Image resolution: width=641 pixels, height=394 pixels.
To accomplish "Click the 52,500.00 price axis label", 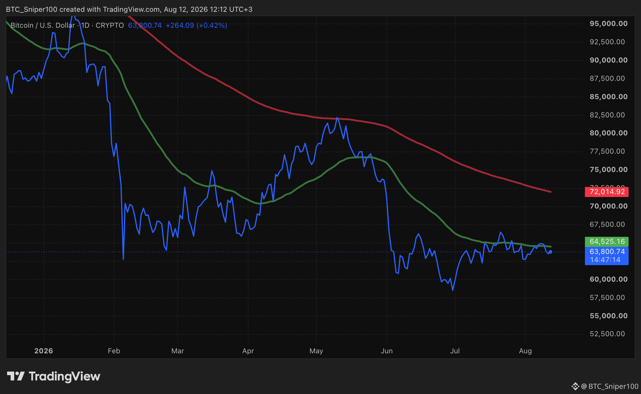I will coord(607,334).
